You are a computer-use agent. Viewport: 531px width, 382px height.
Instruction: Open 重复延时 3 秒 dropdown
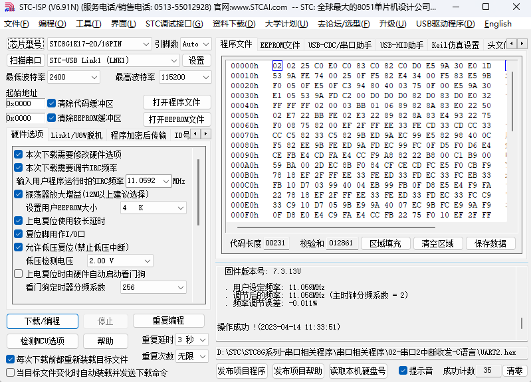click(191, 340)
